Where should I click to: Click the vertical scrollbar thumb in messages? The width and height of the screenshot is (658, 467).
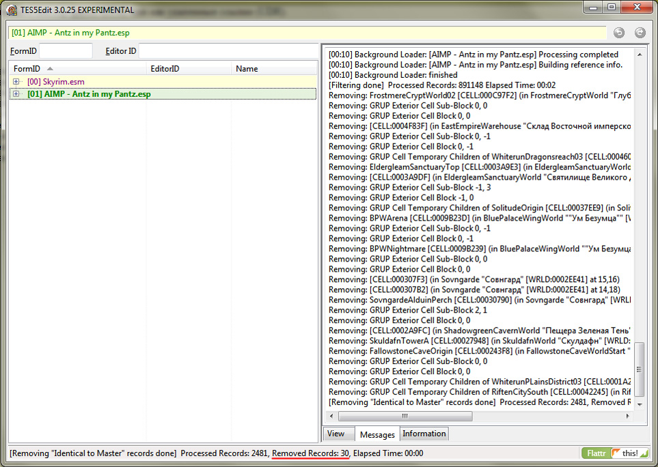[639, 369]
